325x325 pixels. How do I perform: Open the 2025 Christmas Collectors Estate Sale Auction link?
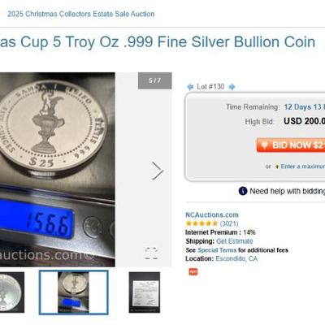pos(81,14)
